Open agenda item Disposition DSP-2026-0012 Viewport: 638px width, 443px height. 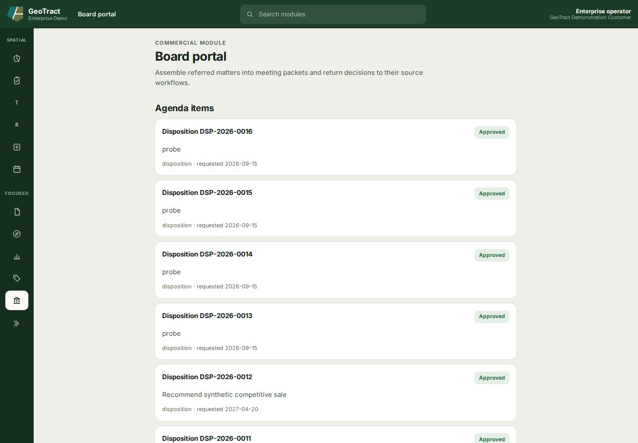click(x=336, y=392)
